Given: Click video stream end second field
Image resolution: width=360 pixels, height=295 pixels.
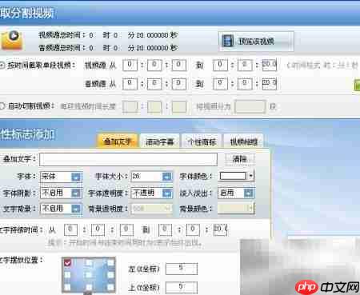Looking at the screenshot, I should (x=270, y=65).
